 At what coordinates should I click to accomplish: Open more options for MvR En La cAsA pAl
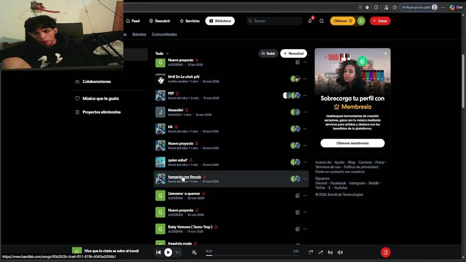pyautogui.click(x=305, y=79)
